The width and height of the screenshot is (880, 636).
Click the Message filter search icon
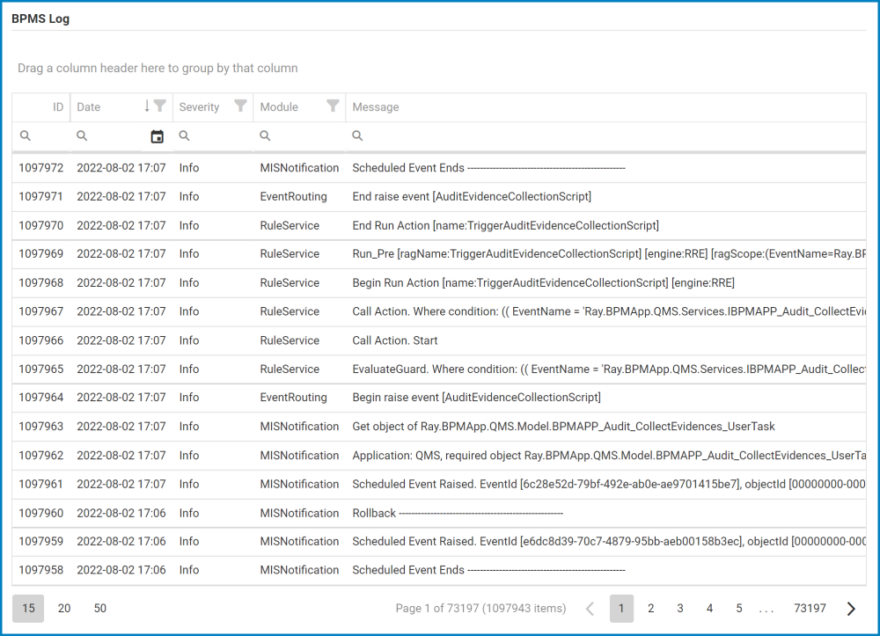tap(358, 136)
